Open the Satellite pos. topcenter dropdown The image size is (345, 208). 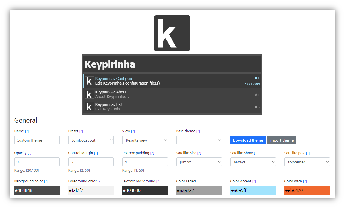(307, 162)
